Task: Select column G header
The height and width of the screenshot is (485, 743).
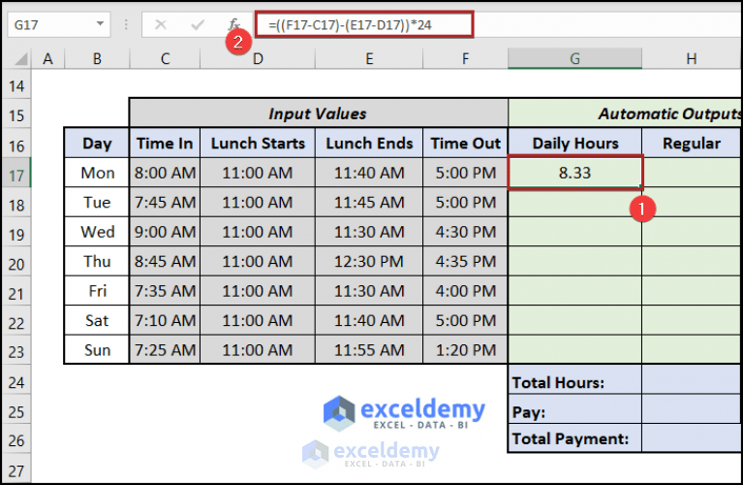Action: click(574, 59)
